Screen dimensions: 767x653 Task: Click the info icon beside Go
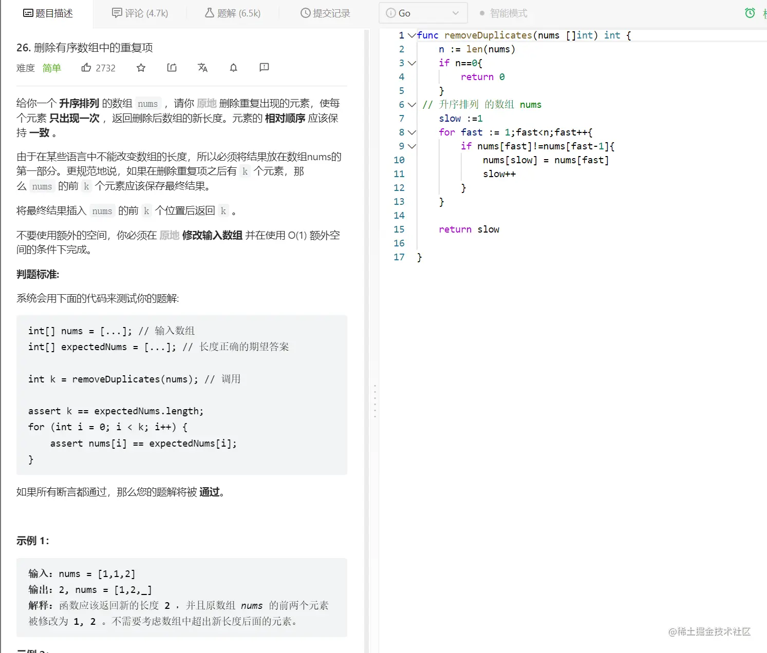tap(391, 13)
